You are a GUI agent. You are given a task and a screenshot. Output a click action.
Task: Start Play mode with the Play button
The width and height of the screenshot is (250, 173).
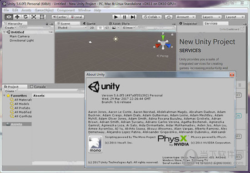(x=116, y=17)
